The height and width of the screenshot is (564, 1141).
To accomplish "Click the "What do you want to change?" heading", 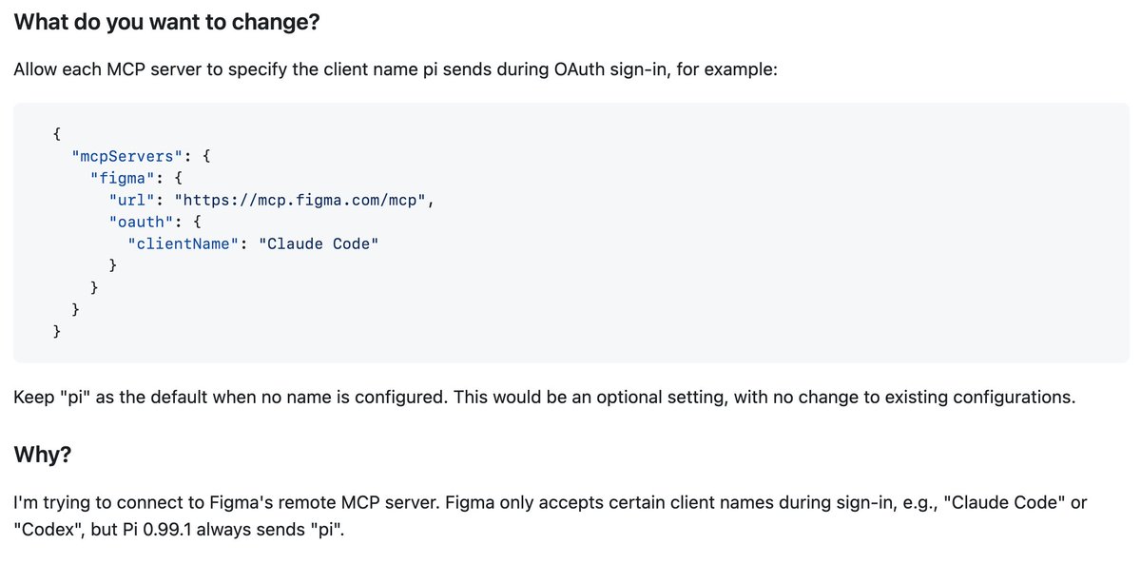I will 166,22.
